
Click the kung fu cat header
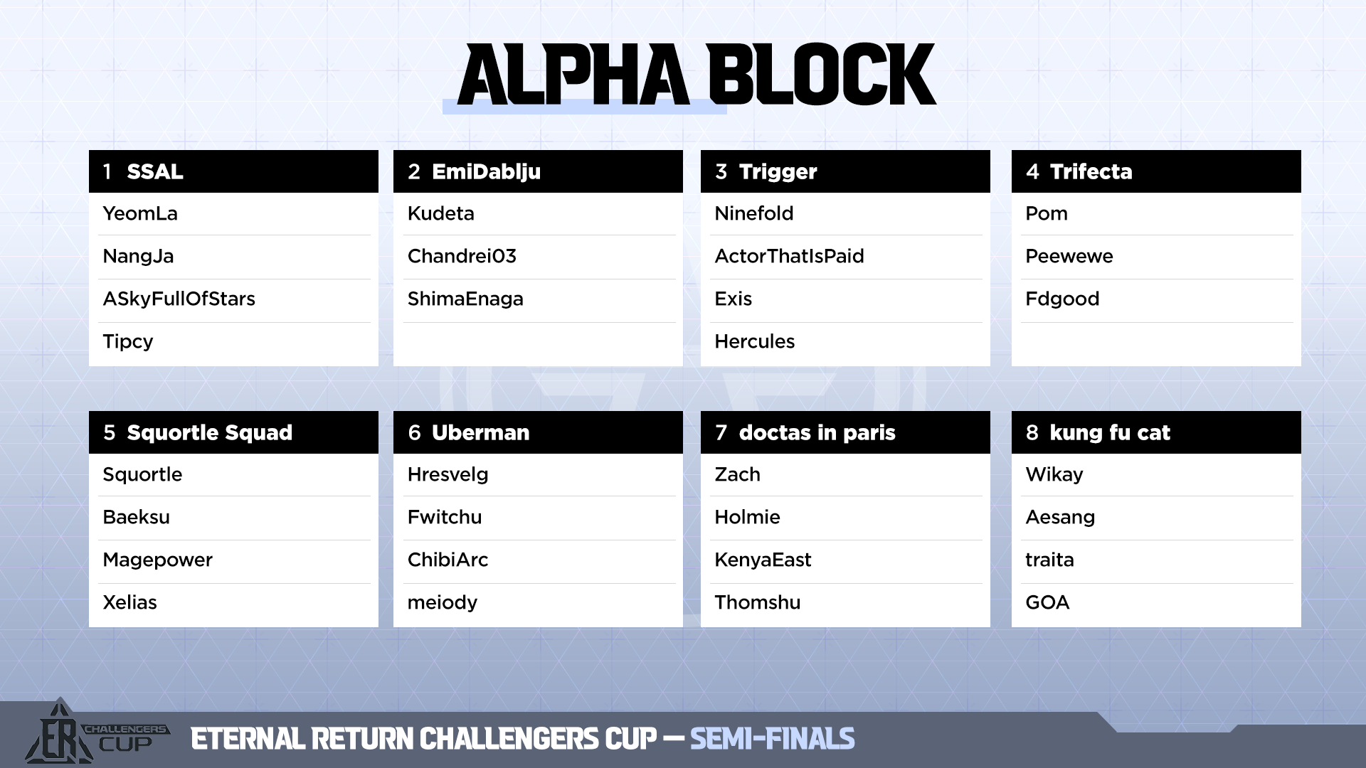click(1156, 432)
